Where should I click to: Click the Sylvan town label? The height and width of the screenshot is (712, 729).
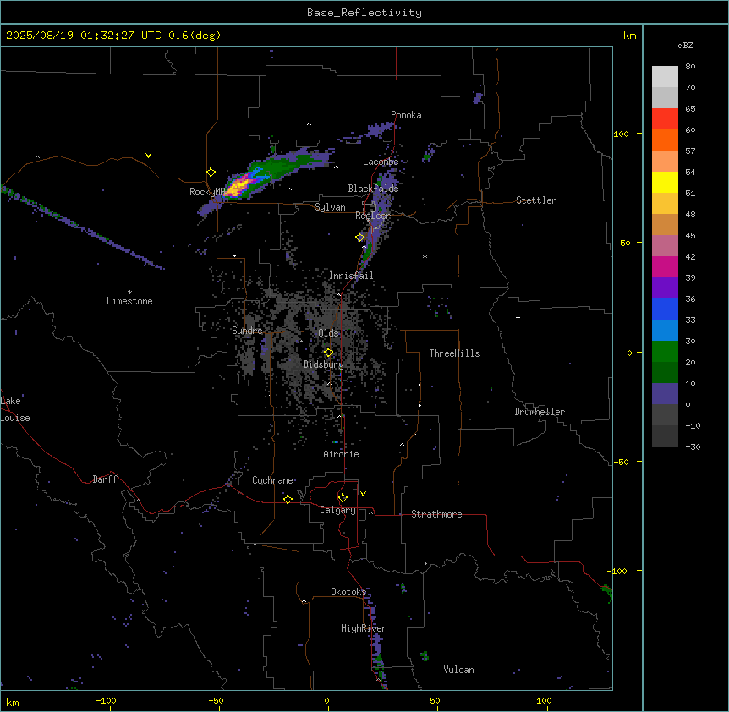[x=330, y=207]
